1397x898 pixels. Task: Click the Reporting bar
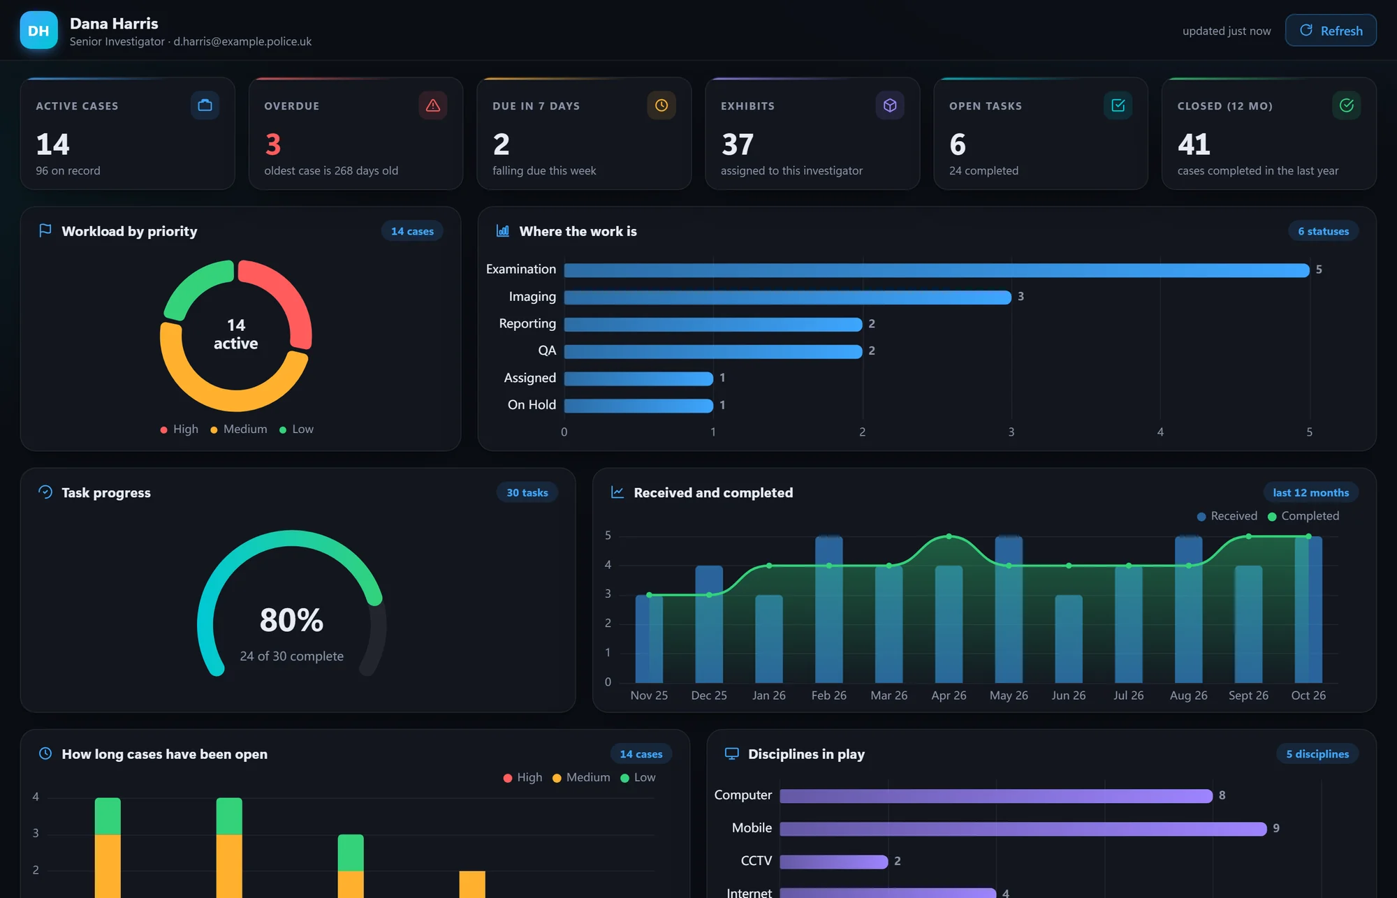pyautogui.click(x=713, y=325)
